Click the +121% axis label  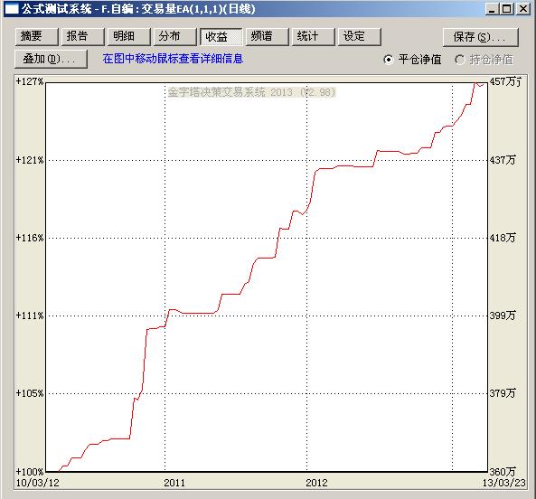coord(30,160)
